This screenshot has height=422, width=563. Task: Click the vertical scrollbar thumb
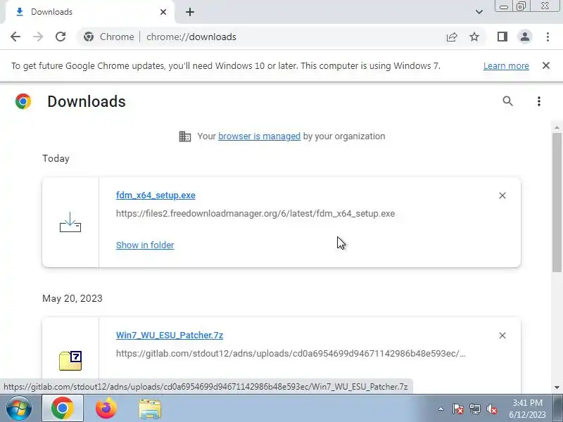pyautogui.click(x=557, y=203)
